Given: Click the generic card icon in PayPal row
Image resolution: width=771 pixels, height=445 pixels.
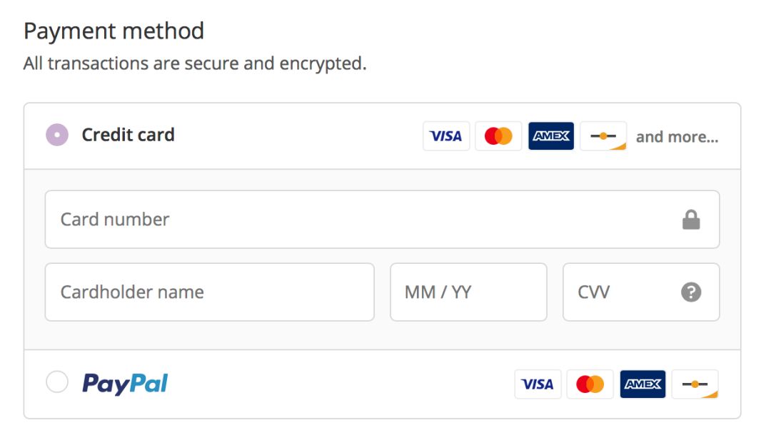Looking at the screenshot, I should click(x=695, y=384).
